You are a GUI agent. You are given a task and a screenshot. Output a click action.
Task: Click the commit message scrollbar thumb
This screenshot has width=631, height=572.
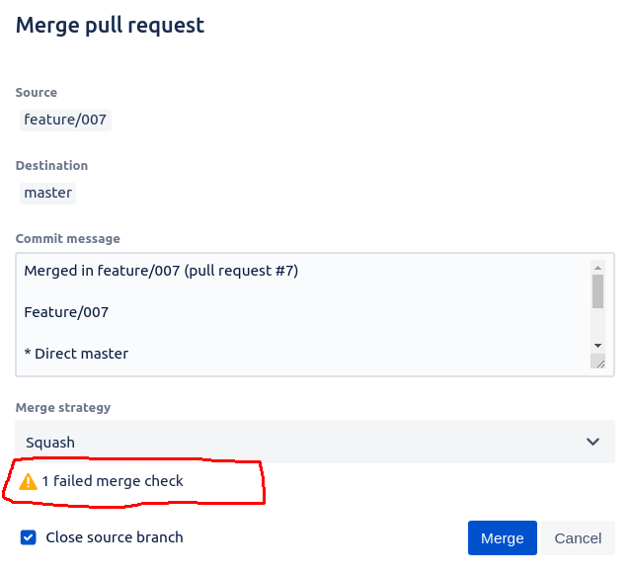click(597, 291)
